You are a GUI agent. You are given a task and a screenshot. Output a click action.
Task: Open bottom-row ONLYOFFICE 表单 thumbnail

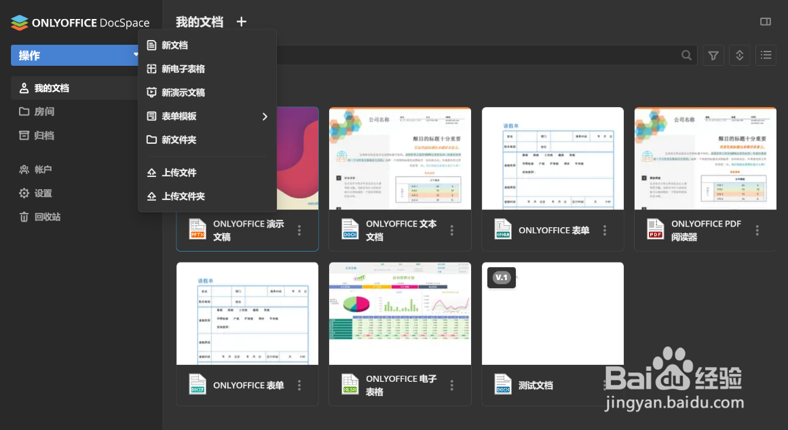click(x=247, y=313)
